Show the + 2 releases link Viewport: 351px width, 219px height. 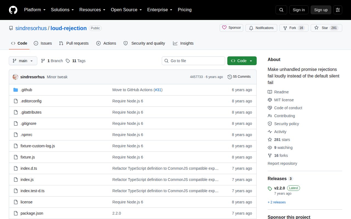tap(277, 202)
